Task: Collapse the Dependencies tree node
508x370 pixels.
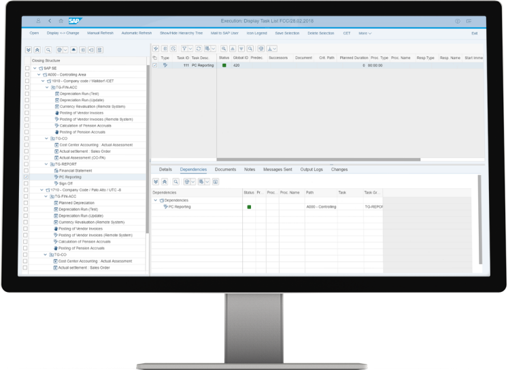Action: click(x=156, y=200)
